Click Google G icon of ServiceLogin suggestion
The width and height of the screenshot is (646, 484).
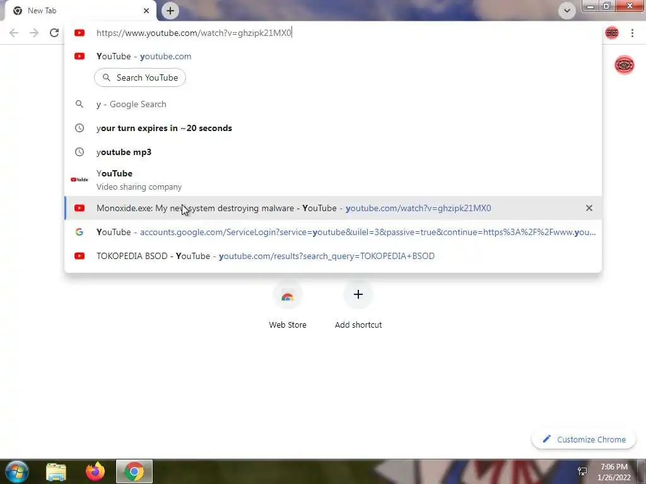click(x=79, y=232)
